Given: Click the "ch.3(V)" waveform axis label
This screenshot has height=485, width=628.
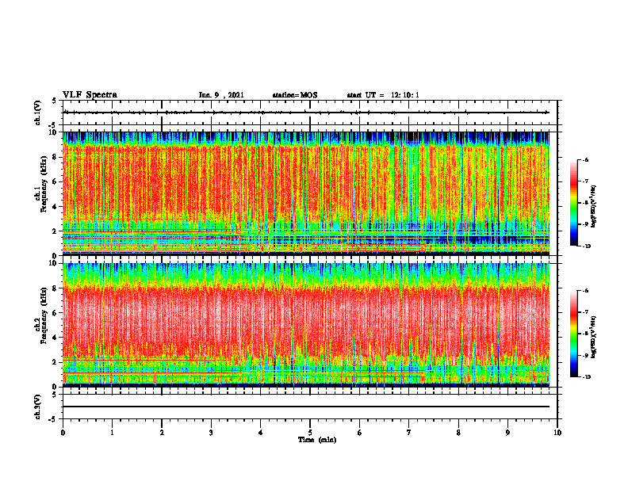Looking at the screenshot, I should [x=38, y=407].
